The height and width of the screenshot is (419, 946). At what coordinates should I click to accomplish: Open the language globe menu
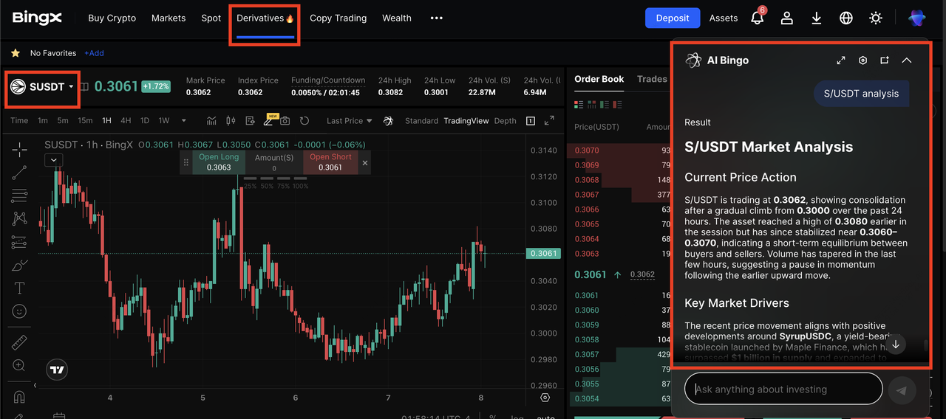point(846,18)
